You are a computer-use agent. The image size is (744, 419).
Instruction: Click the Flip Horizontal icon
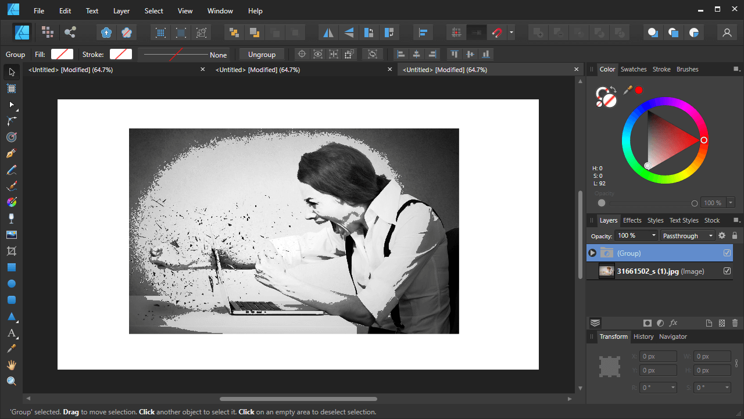328,33
